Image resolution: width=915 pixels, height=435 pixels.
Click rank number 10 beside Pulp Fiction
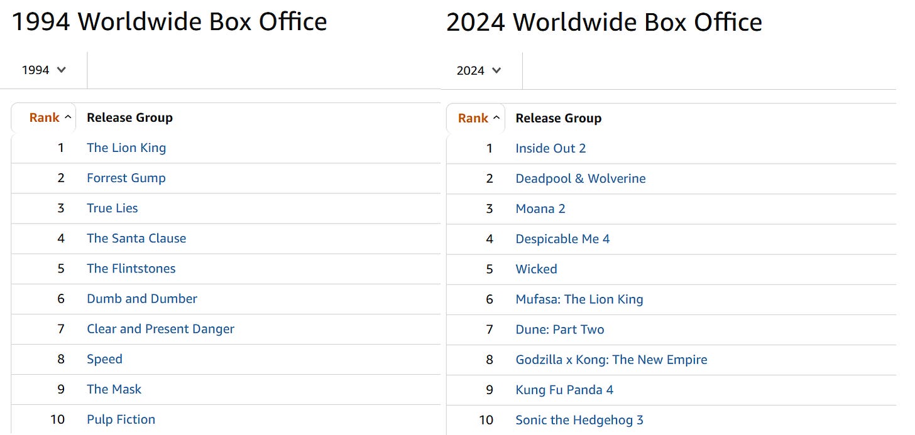[x=58, y=419]
